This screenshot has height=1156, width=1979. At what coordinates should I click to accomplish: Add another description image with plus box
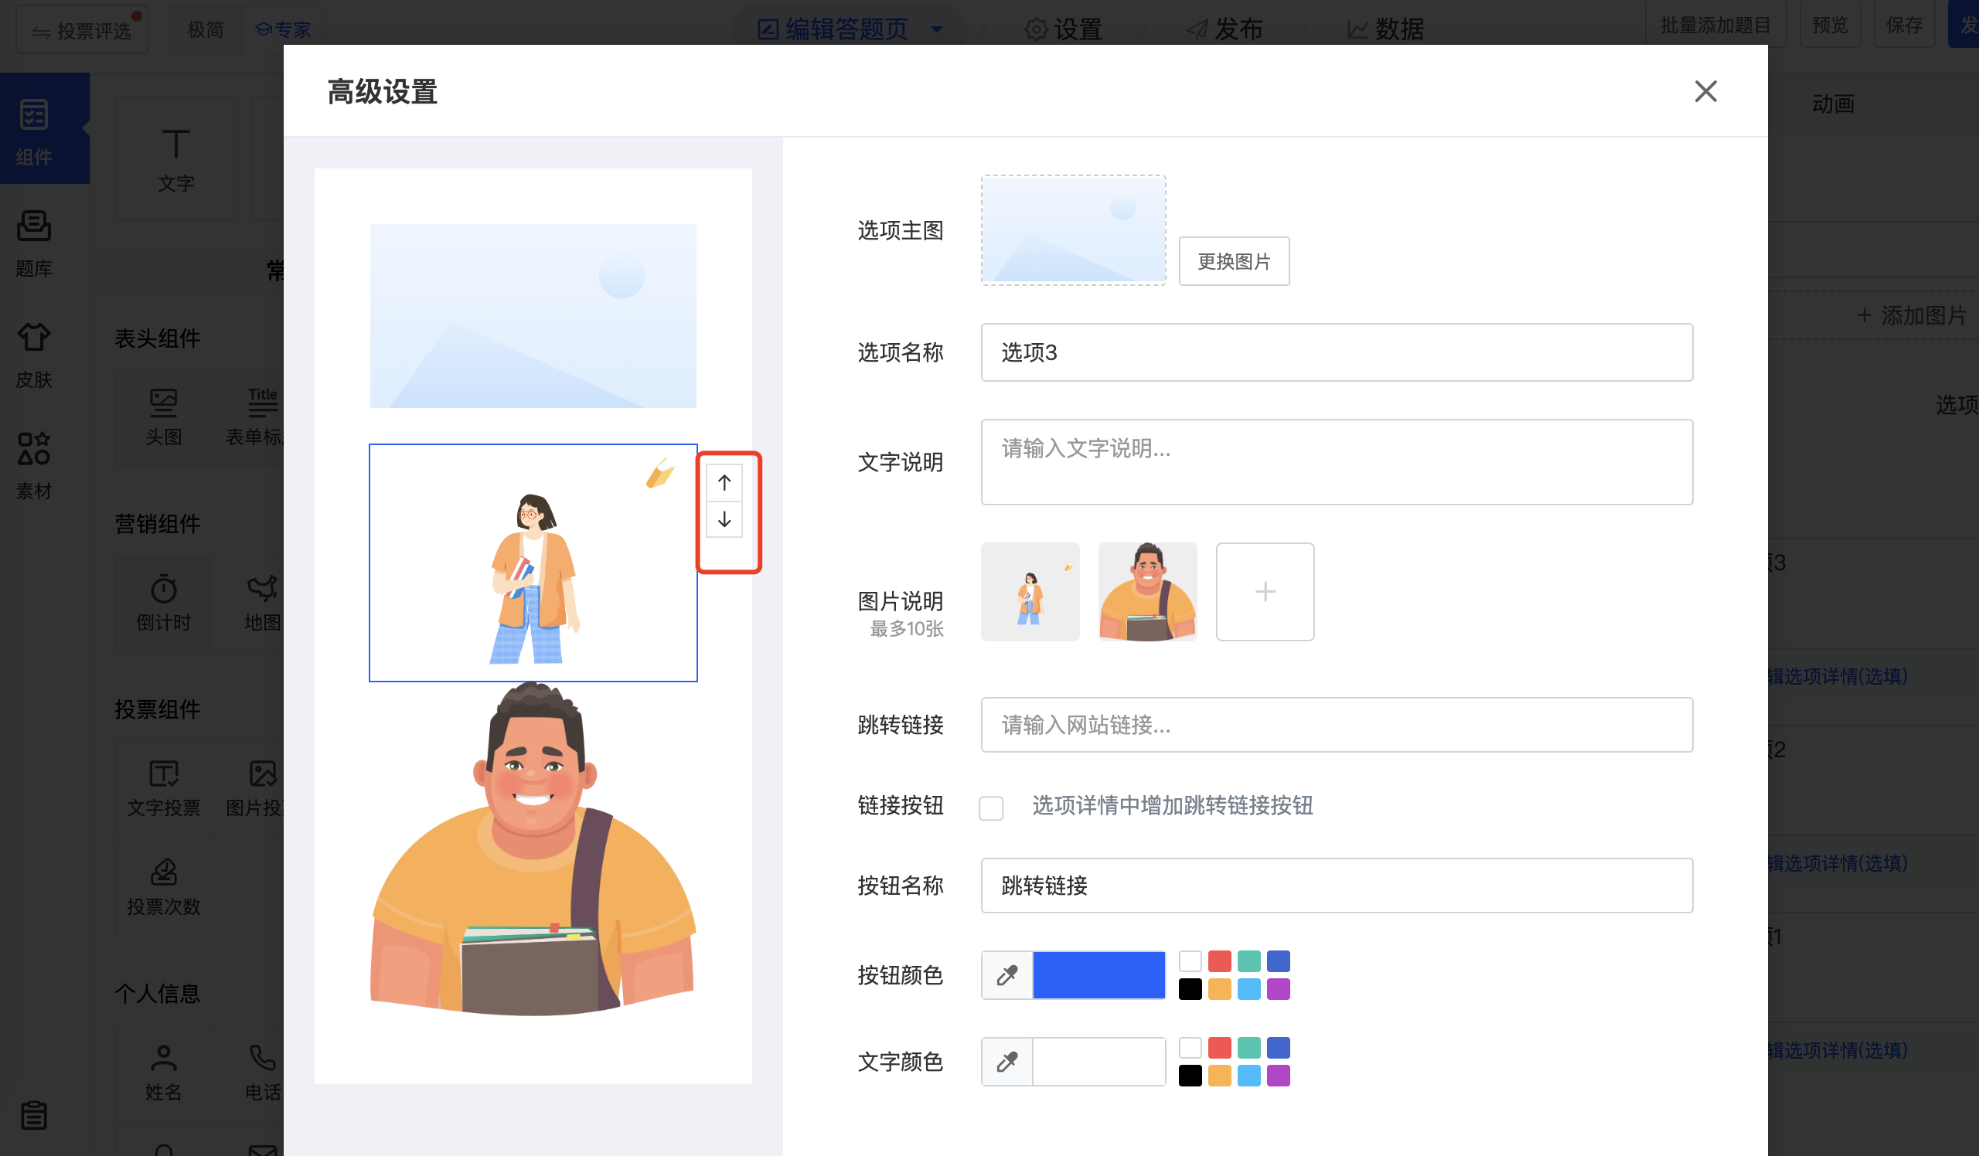(x=1265, y=592)
